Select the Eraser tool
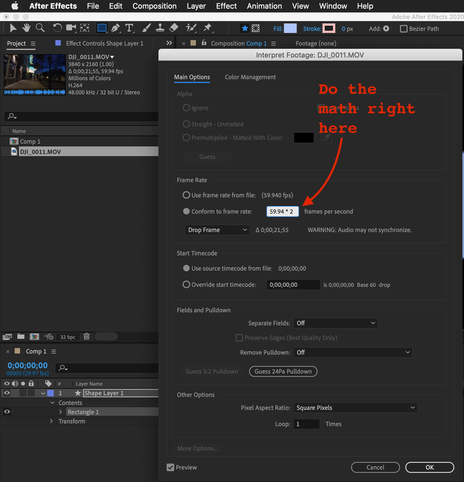The height and width of the screenshot is (482, 464). (174, 28)
